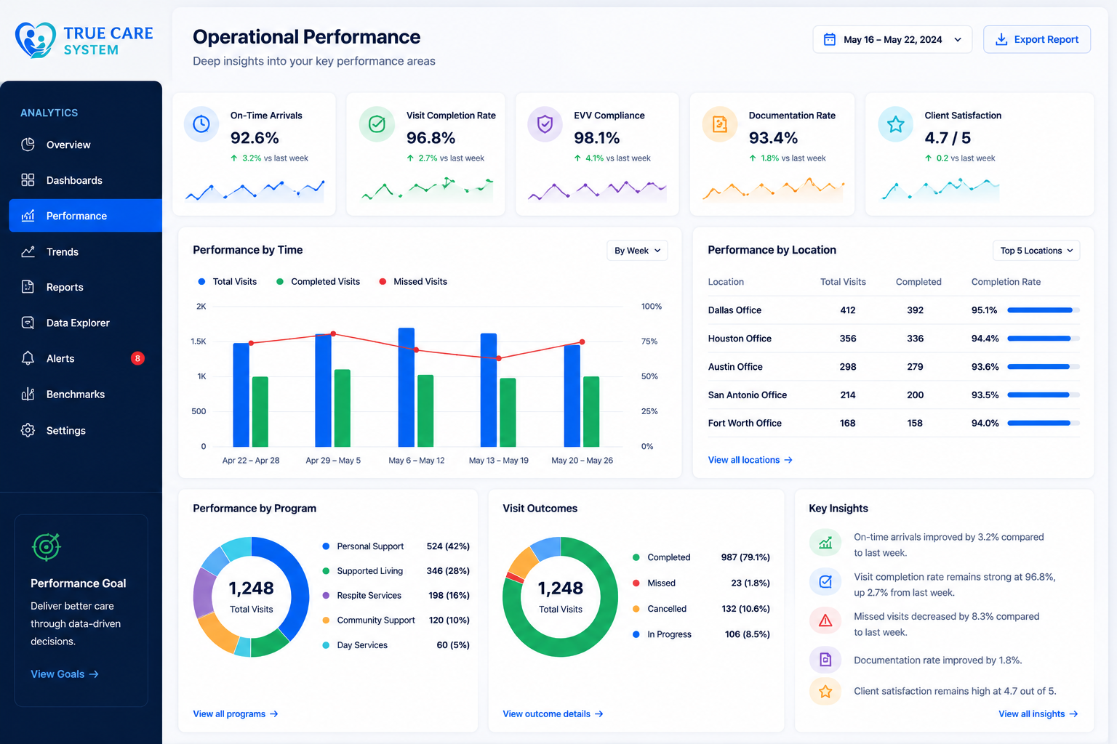Click the documentation insight purple file icon
The height and width of the screenshot is (744, 1117).
tap(825, 660)
